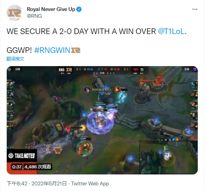Image resolution: width=206 pixels, height=191 pixels.
Task: Play the embedded match video
Action: 102,120
